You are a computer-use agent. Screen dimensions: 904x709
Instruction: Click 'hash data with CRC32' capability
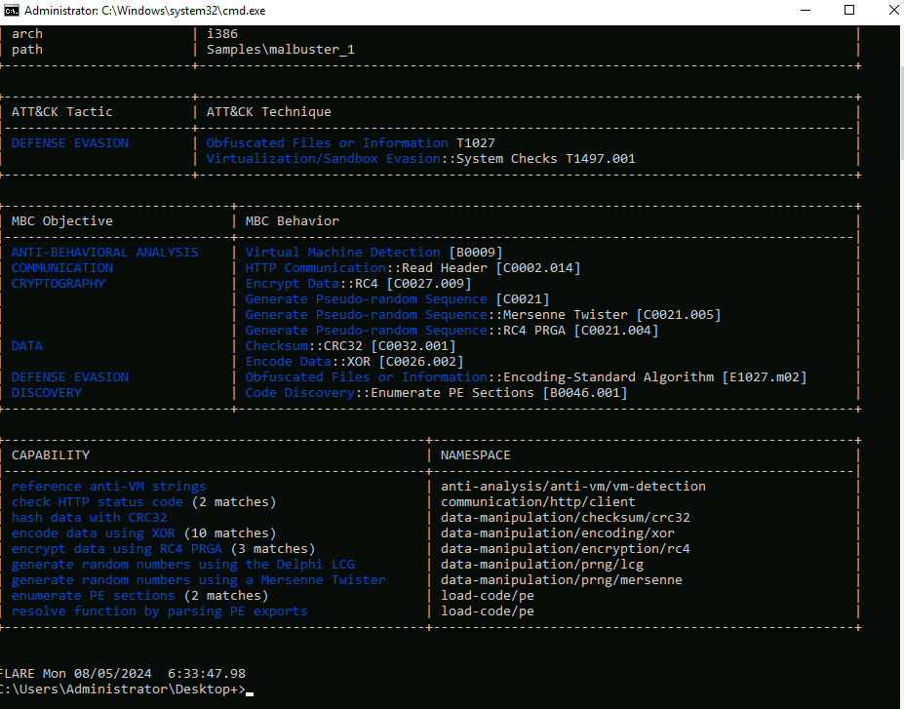click(89, 518)
